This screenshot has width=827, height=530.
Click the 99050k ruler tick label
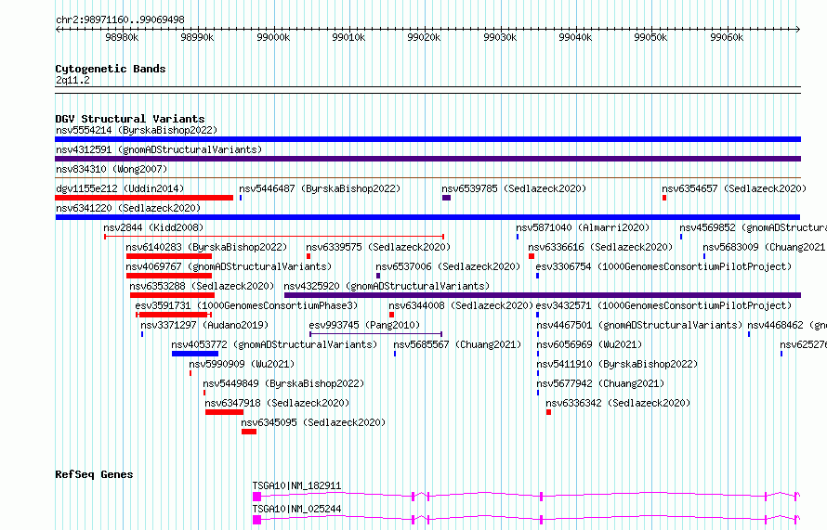click(x=650, y=37)
